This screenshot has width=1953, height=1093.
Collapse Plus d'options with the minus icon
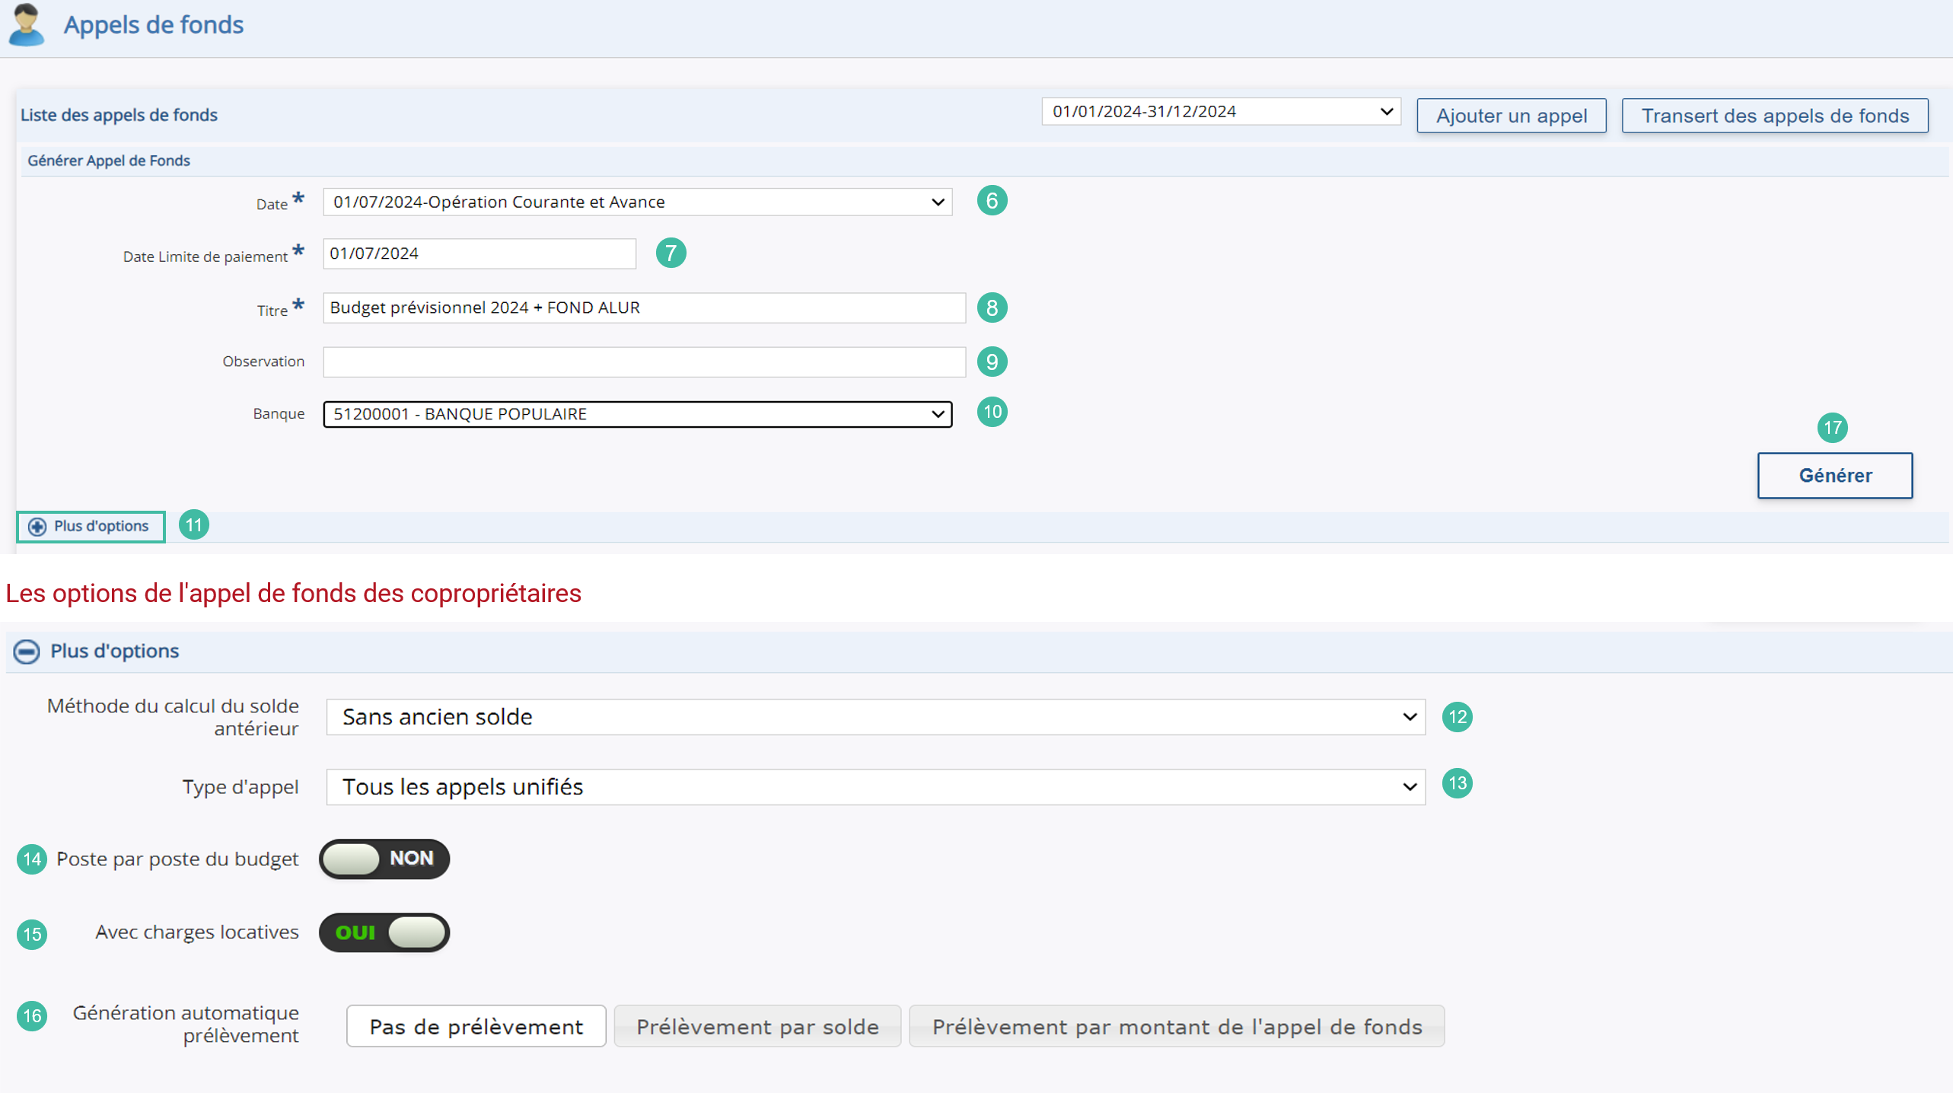tap(27, 652)
